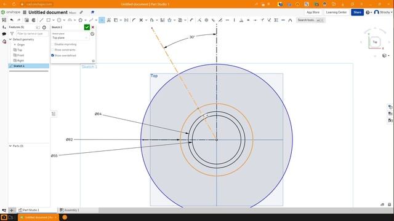This screenshot has height=221, width=394.
Task: Cancel Sketch 1 with red X
Action: (93, 27)
